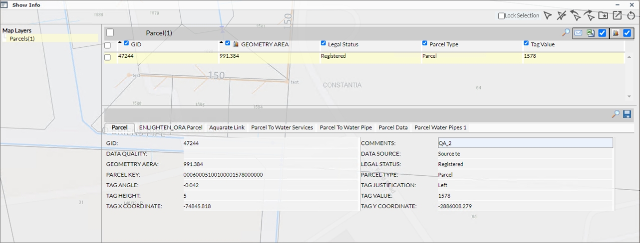Uncheck the Legal Status column checkbox
The height and width of the screenshot is (243, 640).
323,44
